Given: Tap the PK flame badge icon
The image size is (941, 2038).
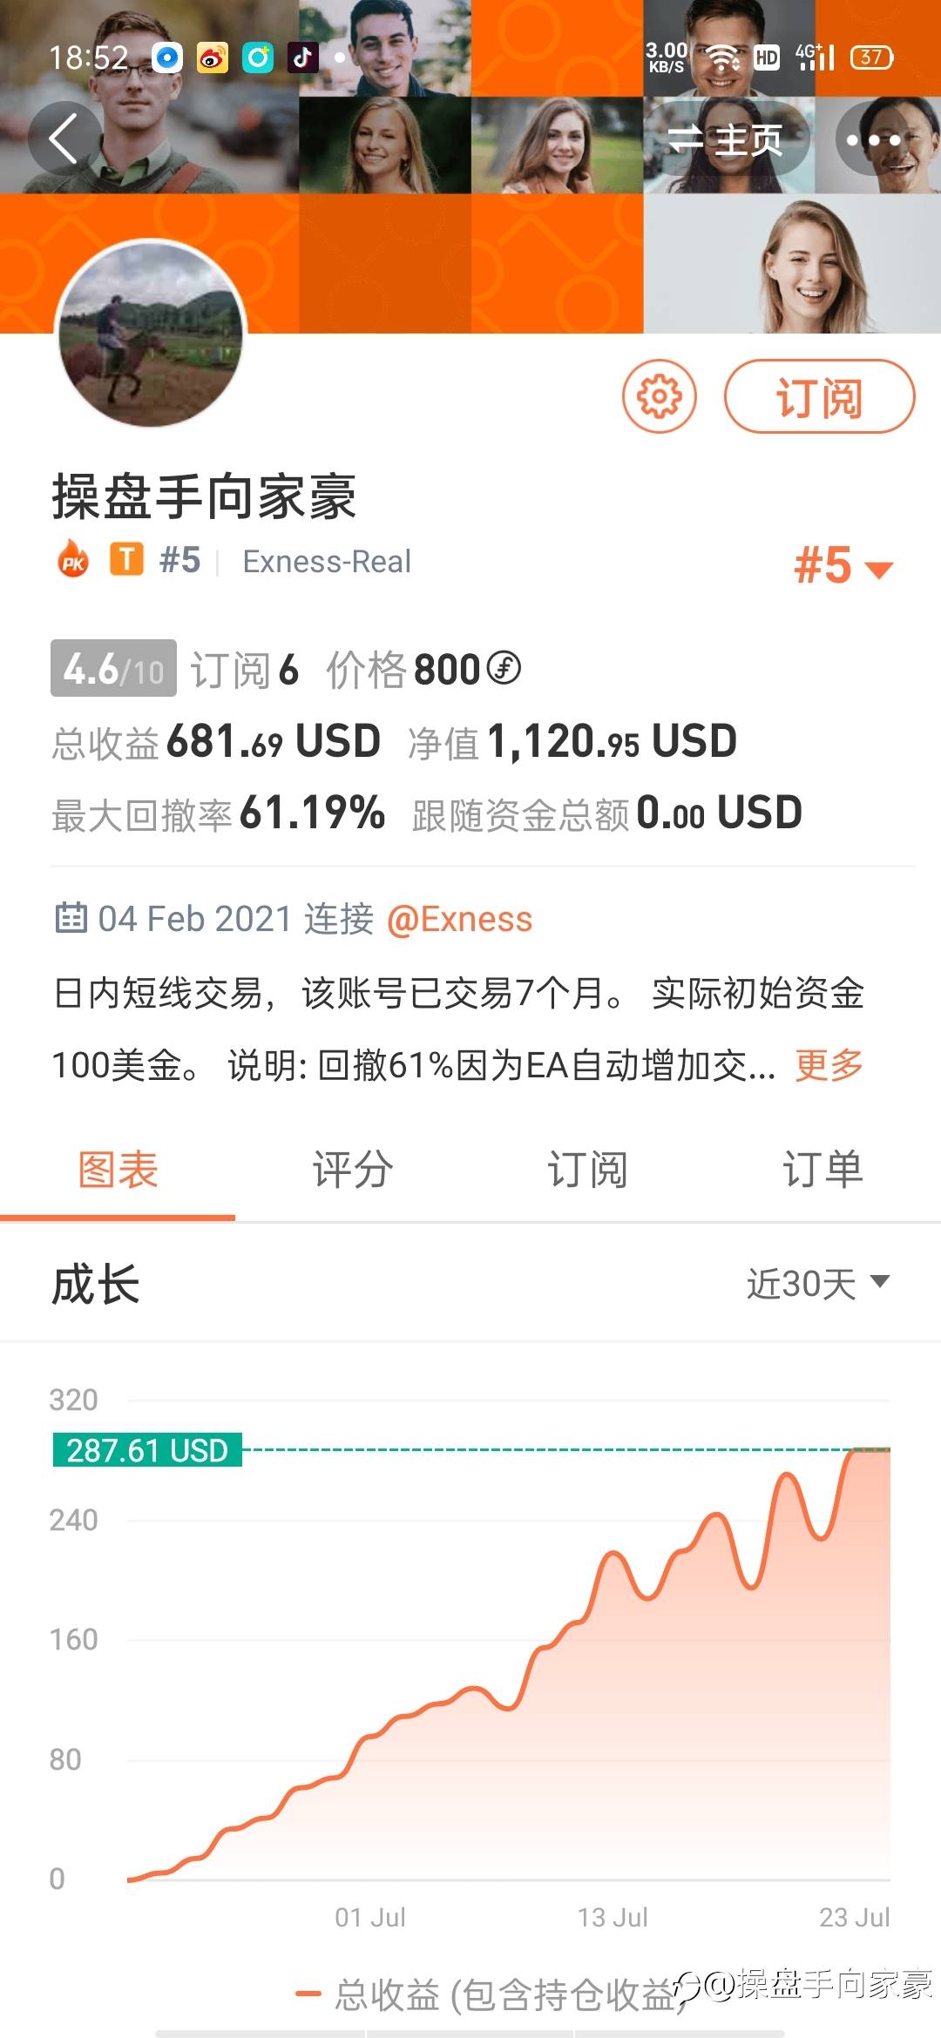Looking at the screenshot, I should (x=73, y=560).
